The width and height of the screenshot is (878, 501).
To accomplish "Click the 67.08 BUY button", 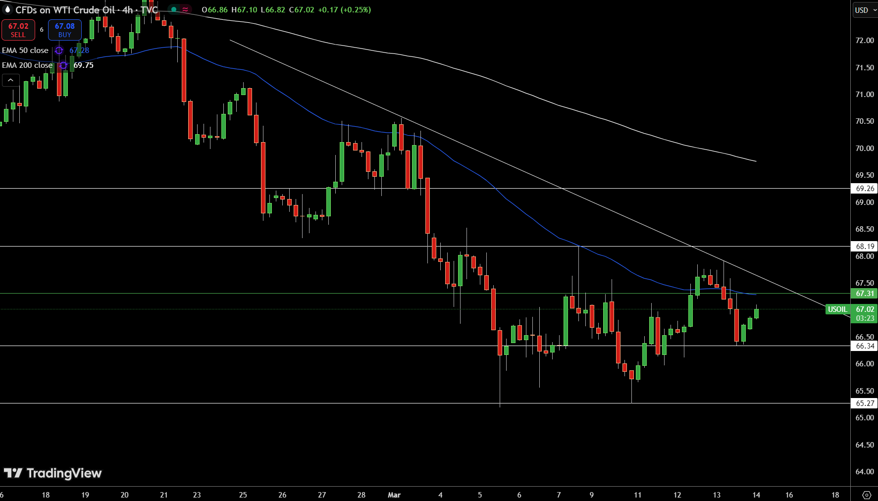I will pyautogui.click(x=65, y=30).
